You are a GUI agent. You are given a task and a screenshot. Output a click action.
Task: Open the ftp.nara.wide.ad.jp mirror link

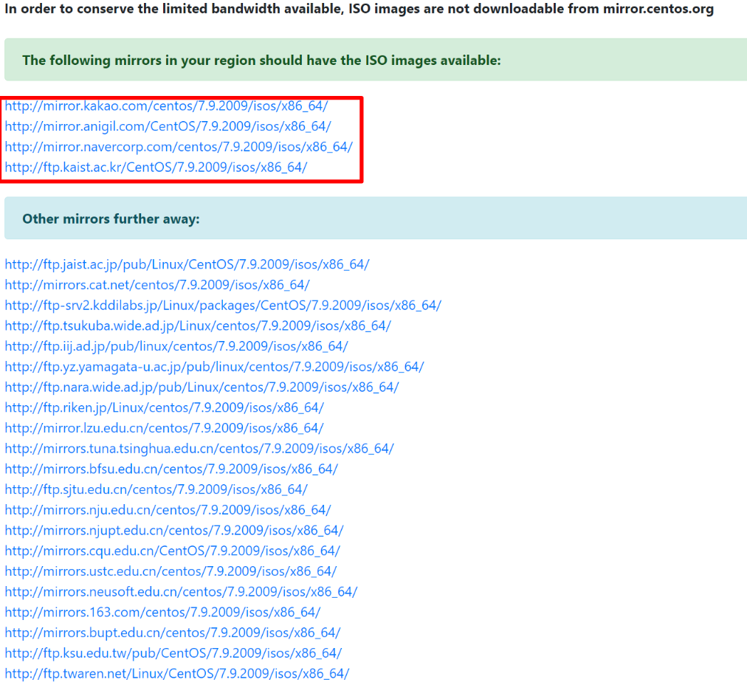pyautogui.click(x=202, y=387)
